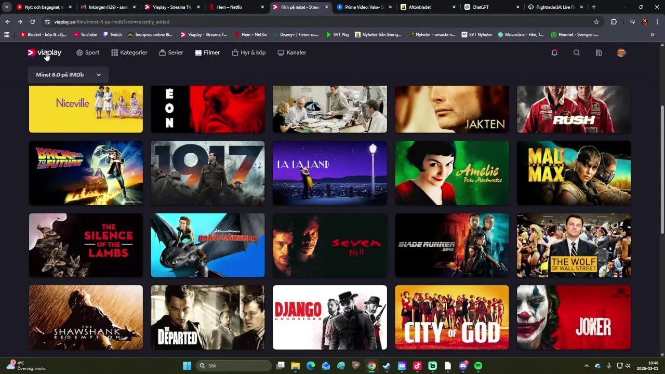
Task: Open the Blade Runner 2049 movie
Action: [452, 245]
